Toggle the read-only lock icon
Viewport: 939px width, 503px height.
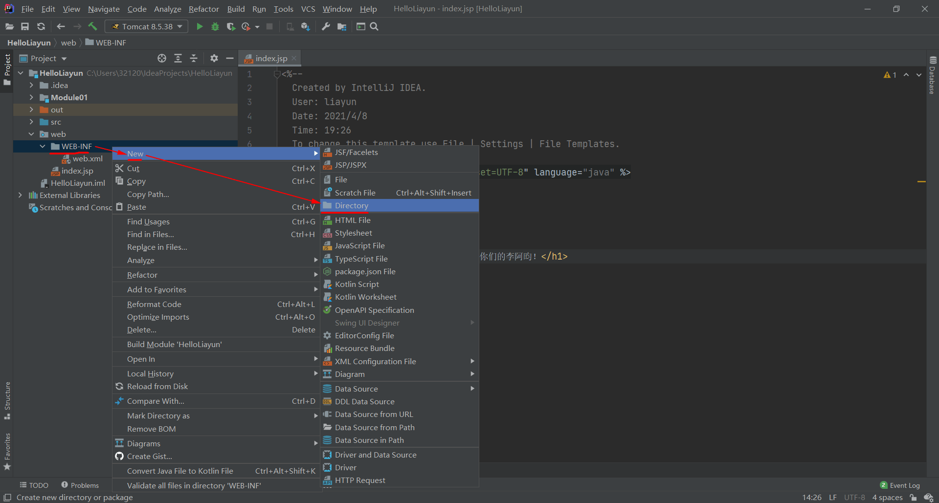[x=913, y=497]
